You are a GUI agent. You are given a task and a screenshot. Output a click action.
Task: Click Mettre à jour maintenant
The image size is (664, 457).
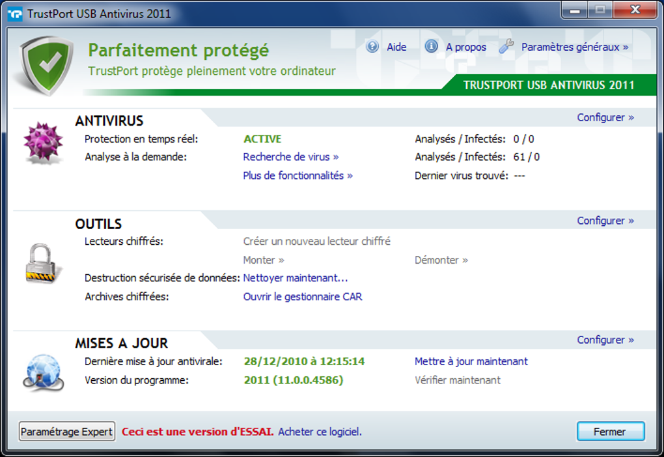point(471,361)
